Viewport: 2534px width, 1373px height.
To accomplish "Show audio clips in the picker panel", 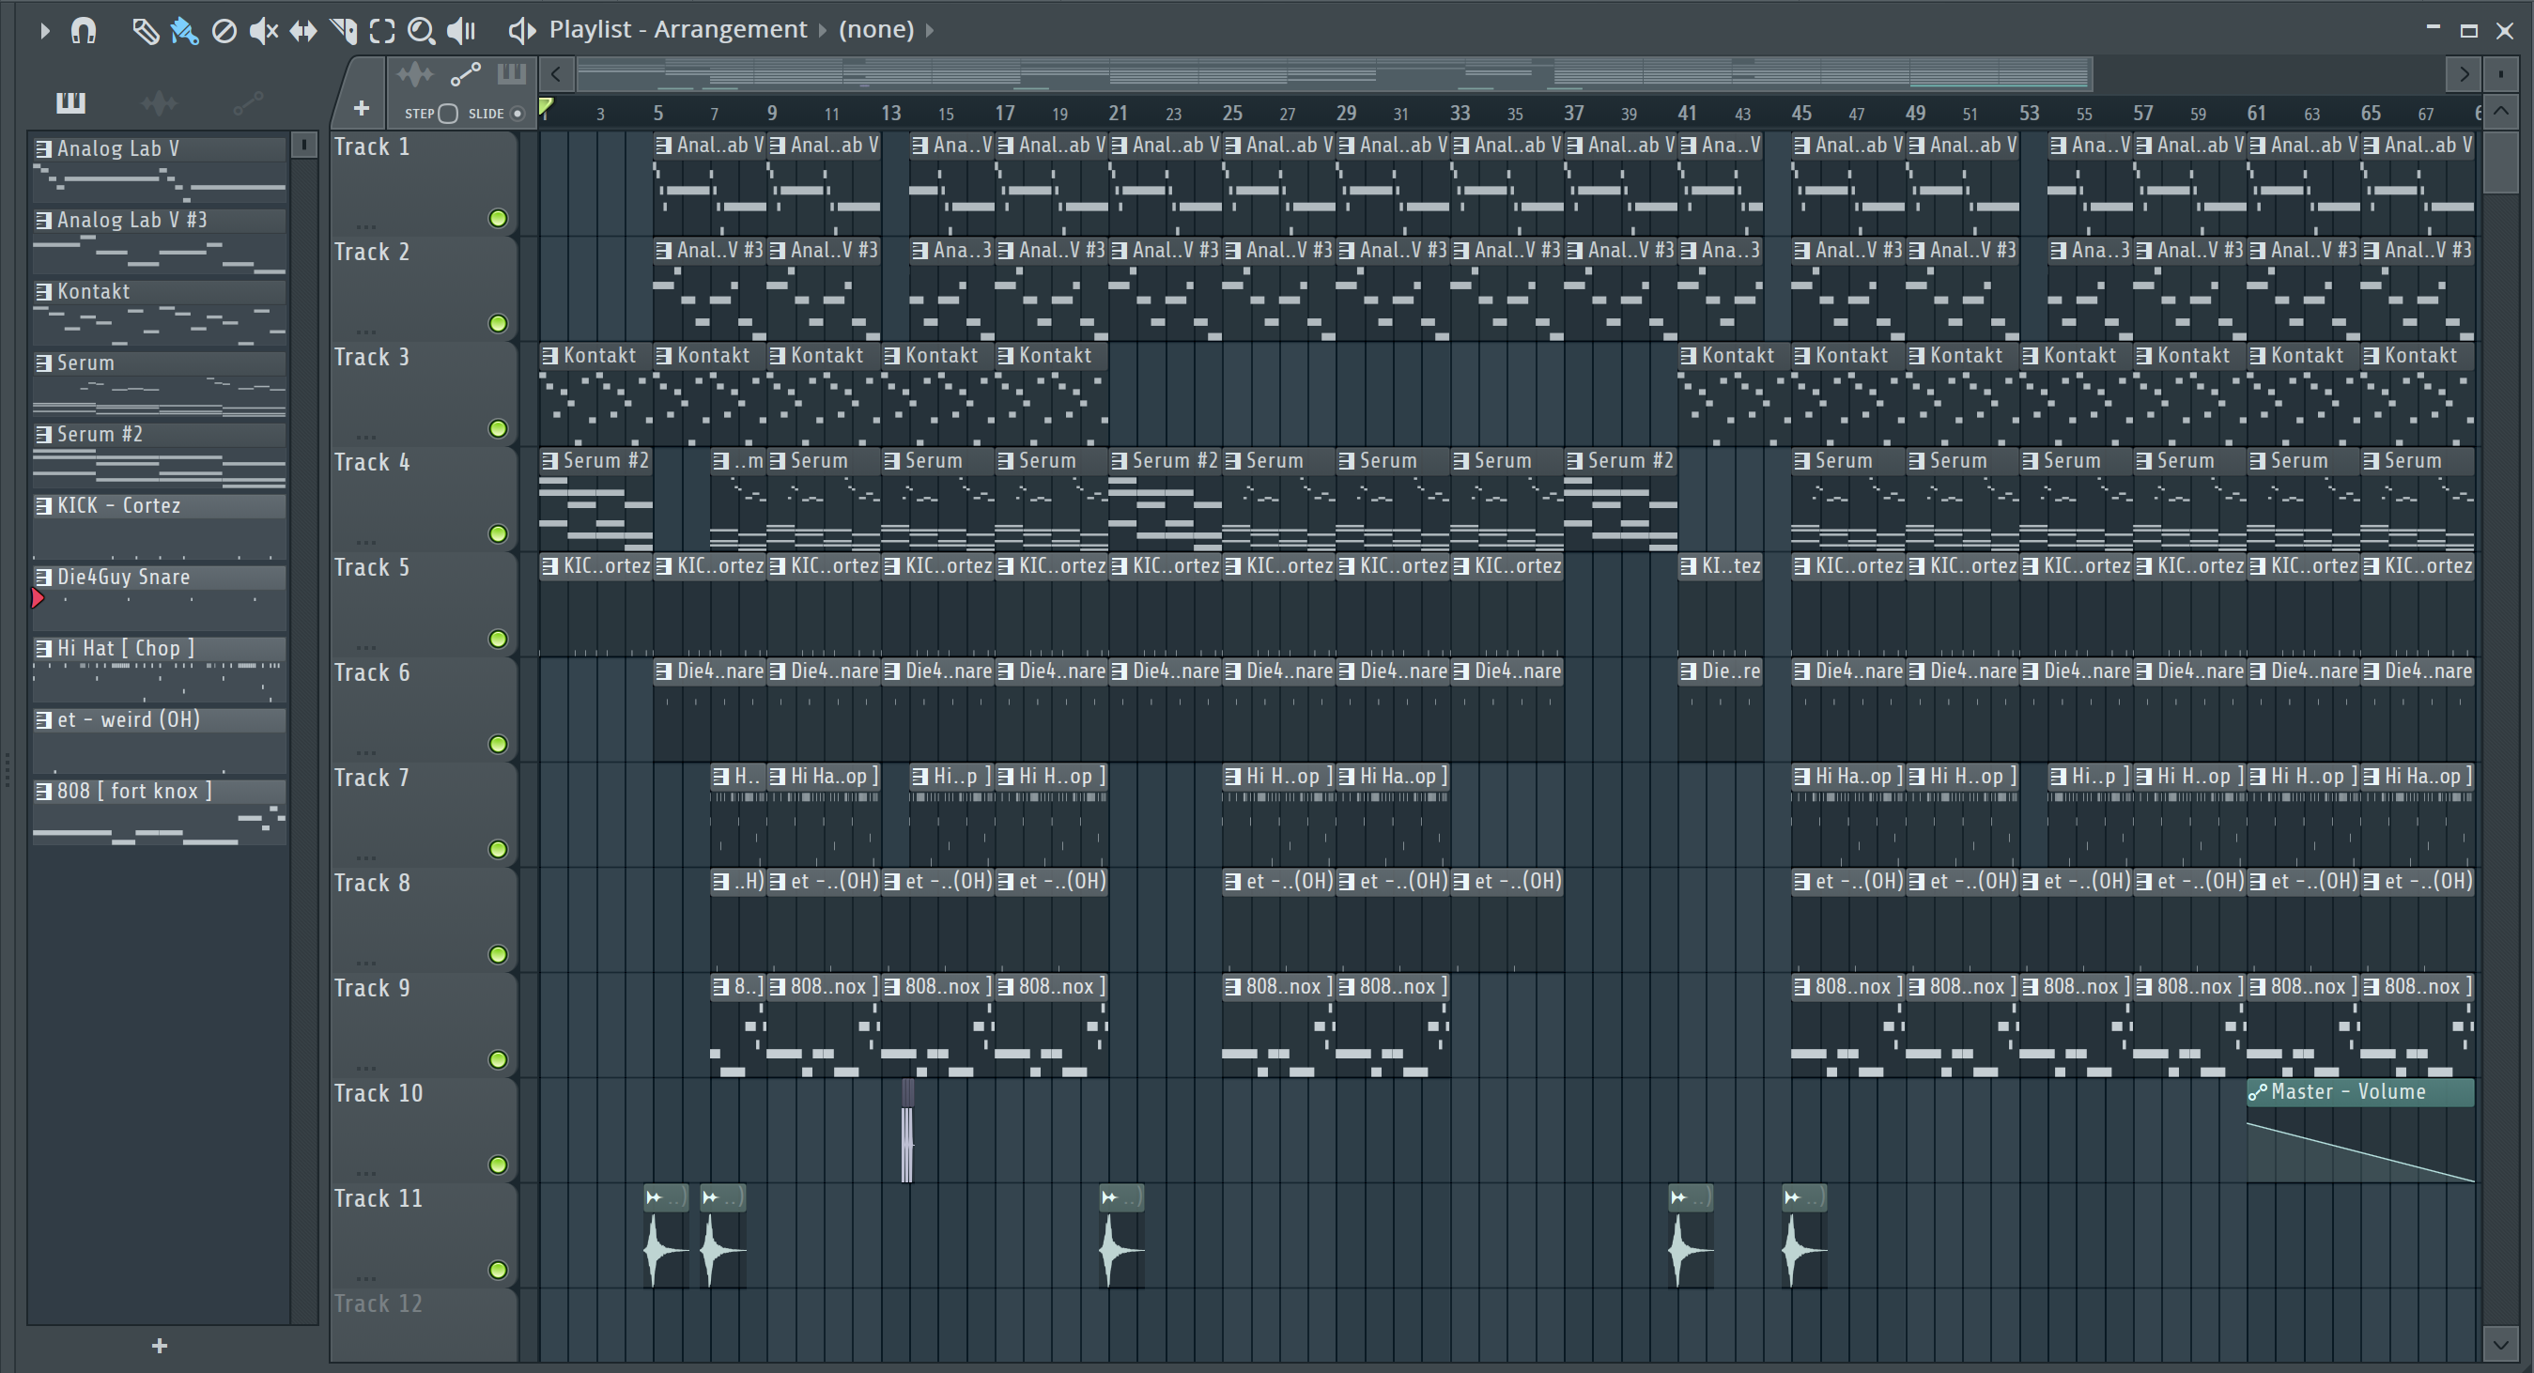I will [159, 102].
